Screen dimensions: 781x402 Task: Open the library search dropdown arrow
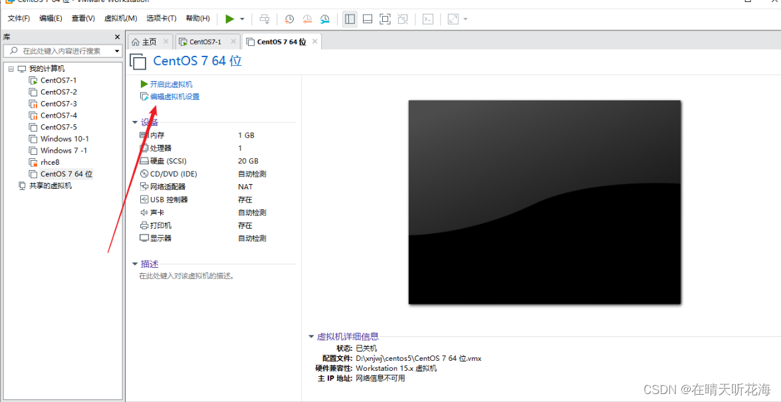click(118, 50)
